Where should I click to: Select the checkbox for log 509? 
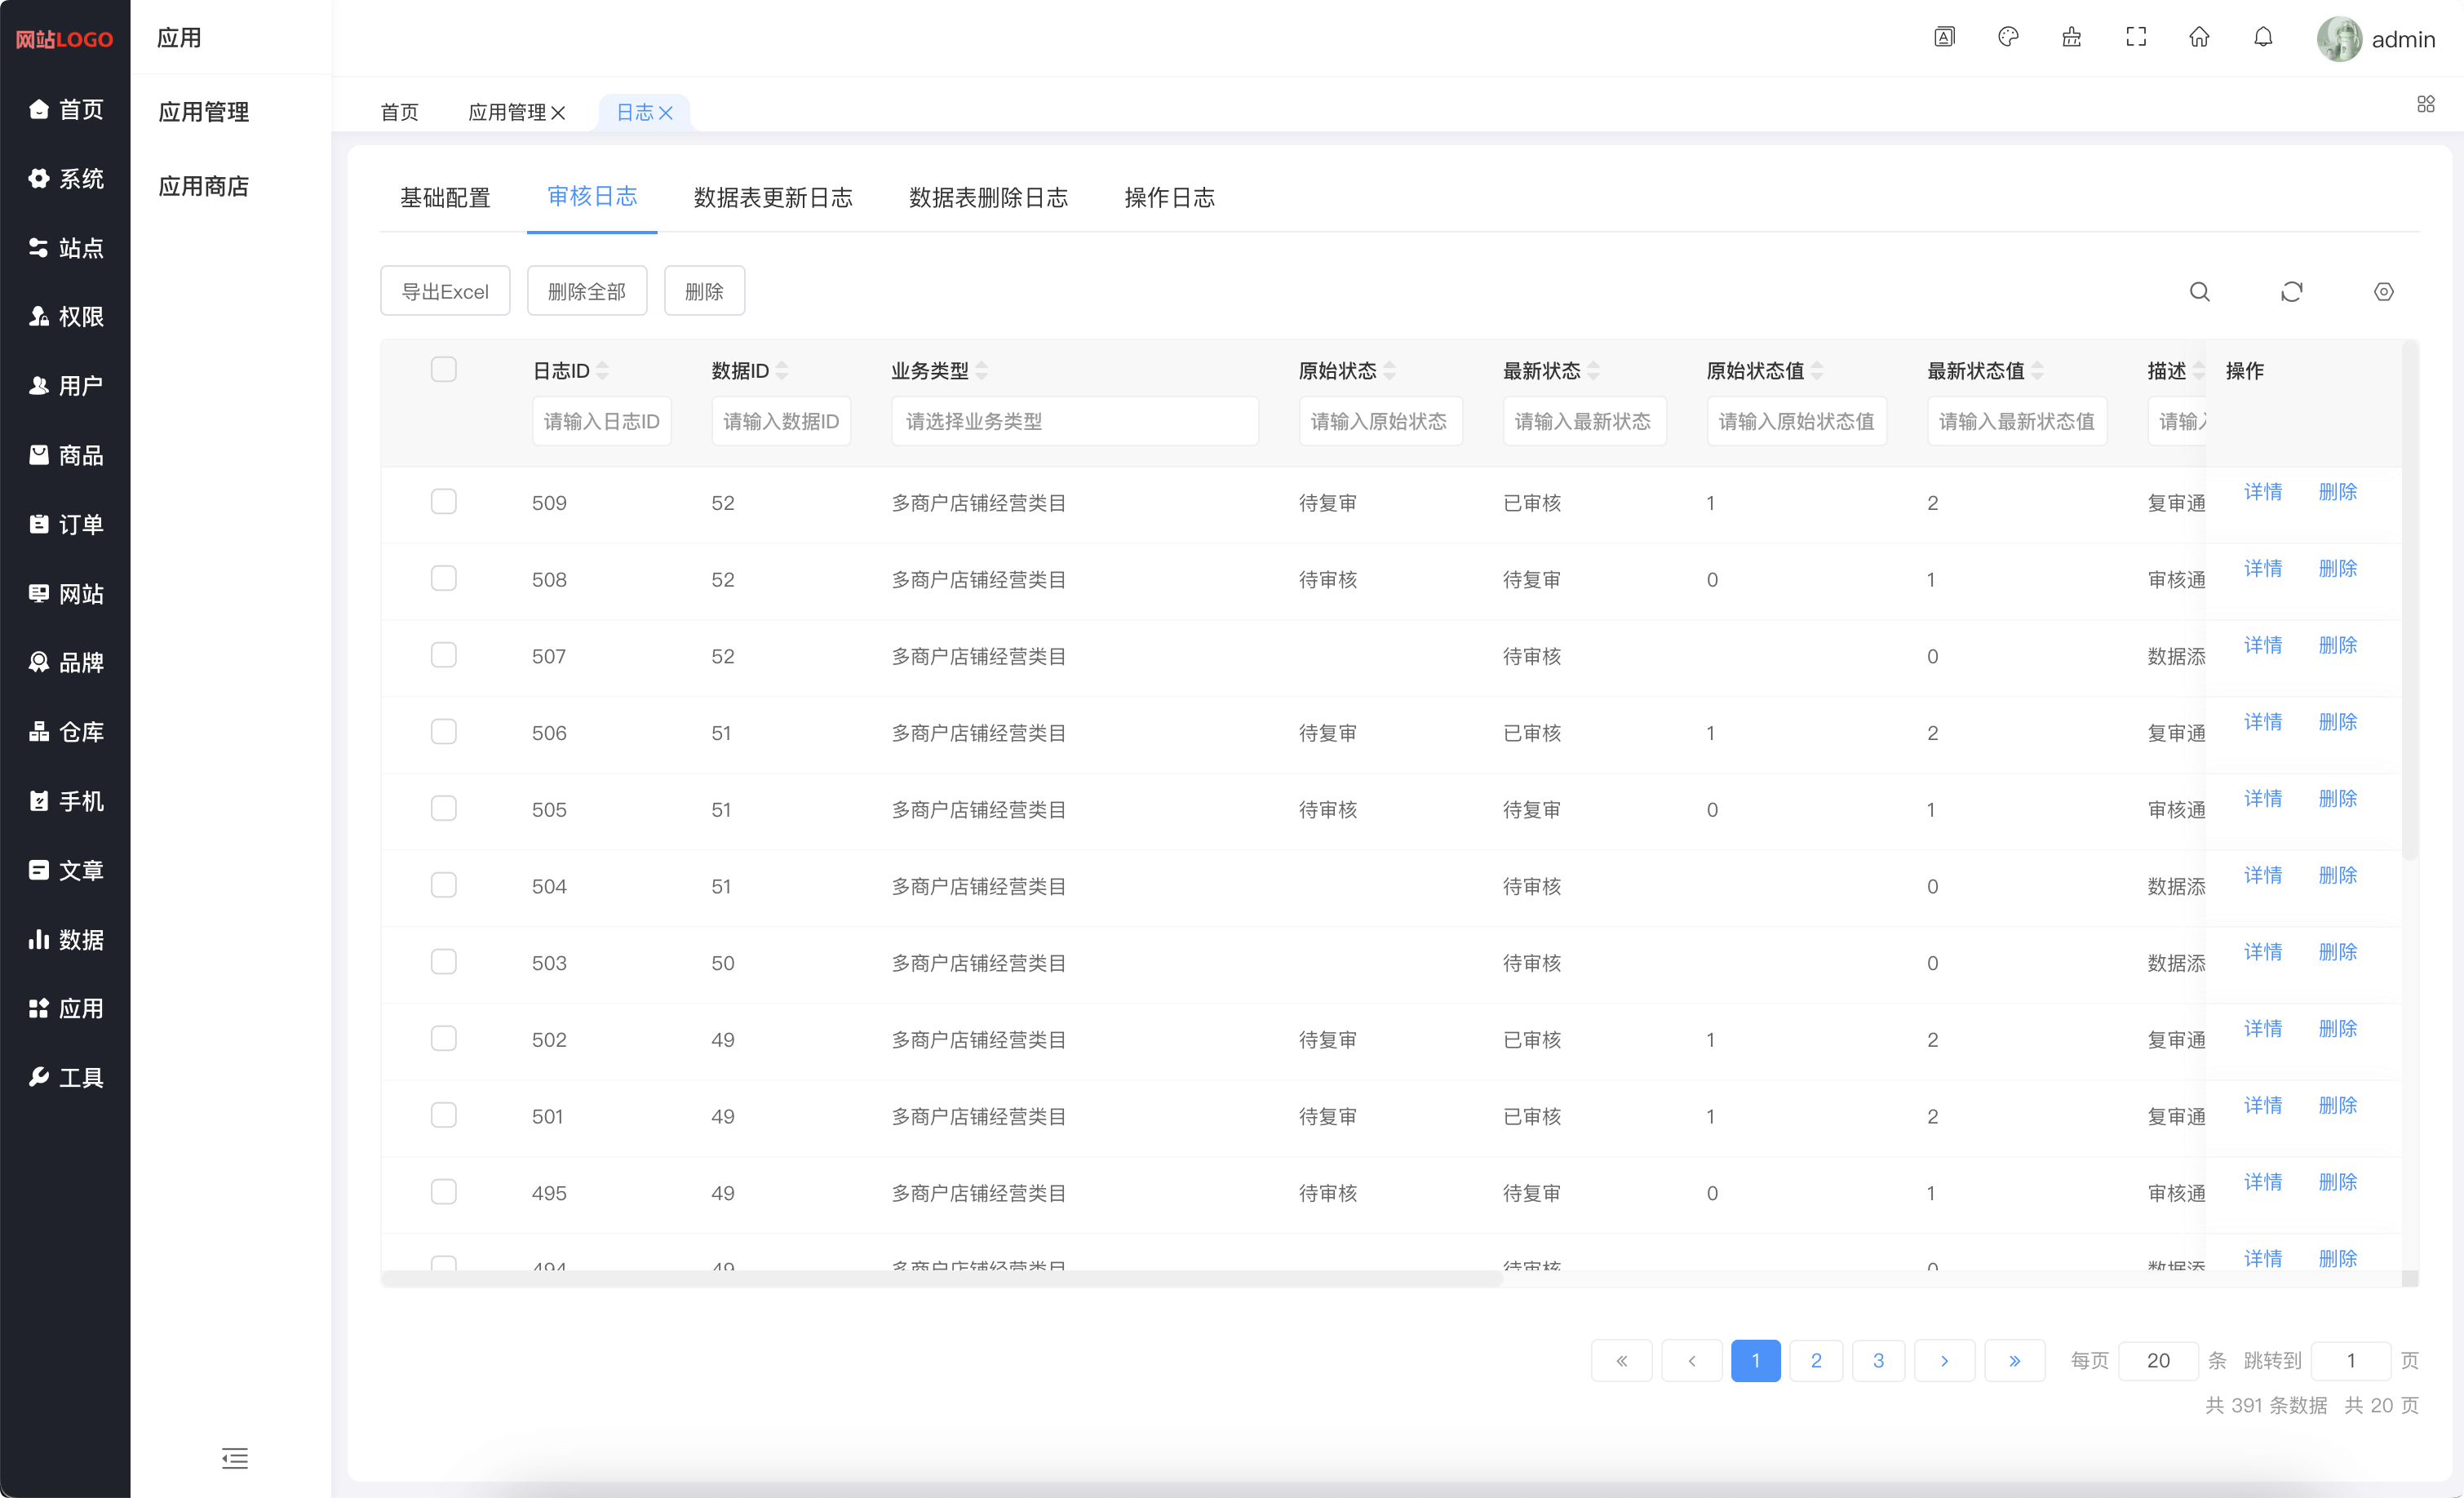[x=443, y=502]
